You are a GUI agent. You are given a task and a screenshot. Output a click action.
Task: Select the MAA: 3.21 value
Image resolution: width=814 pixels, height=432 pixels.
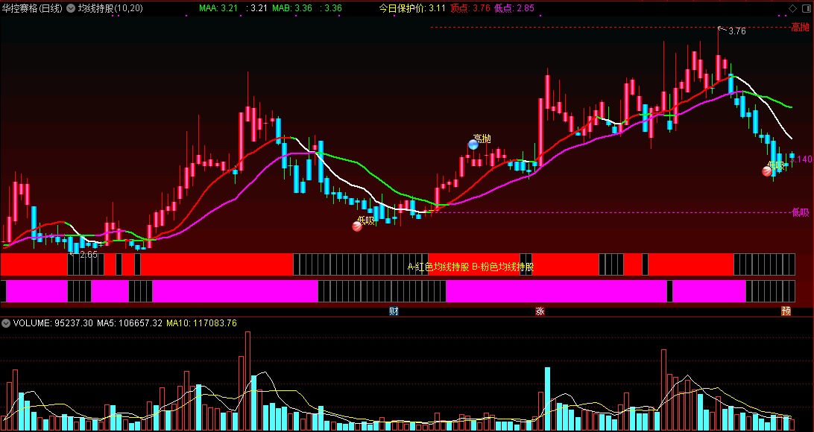(218, 8)
